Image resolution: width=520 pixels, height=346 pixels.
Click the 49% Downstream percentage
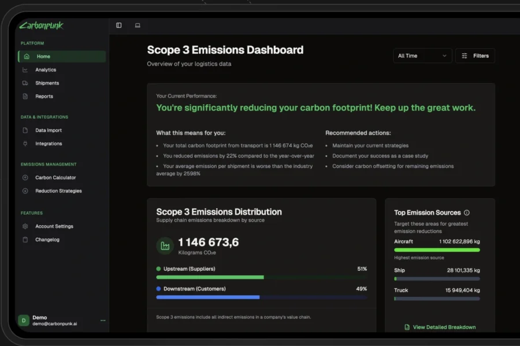click(x=362, y=289)
